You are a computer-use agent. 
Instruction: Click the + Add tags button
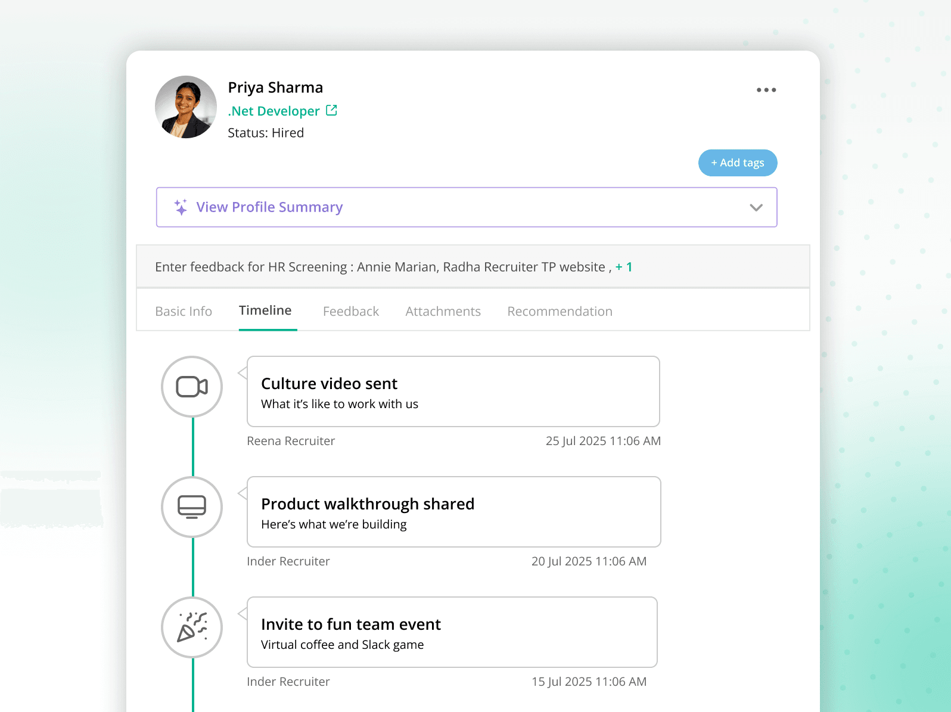click(x=738, y=163)
